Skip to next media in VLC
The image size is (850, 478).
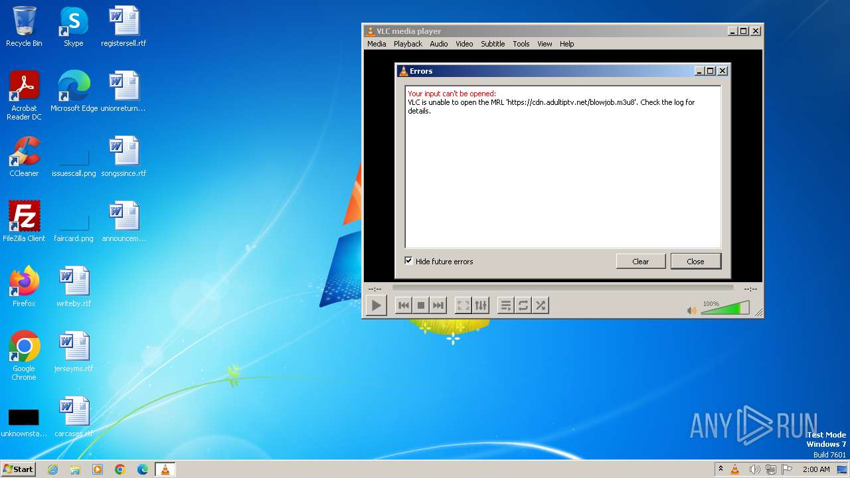pyautogui.click(x=438, y=305)
